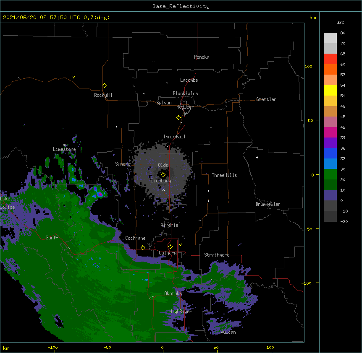This screenshot has height=353, width=362.
Task: Click the yellow marker above Calgary label
Action: pyautogui.click(x=170, y=247)
